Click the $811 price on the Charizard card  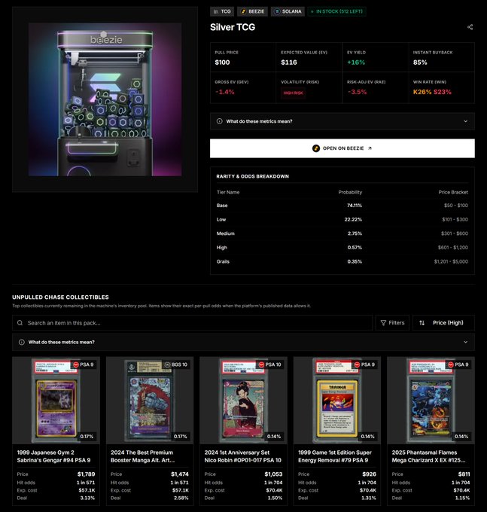(x=464, y=474)
